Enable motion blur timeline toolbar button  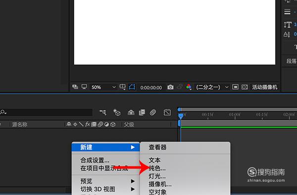(153, 112)
